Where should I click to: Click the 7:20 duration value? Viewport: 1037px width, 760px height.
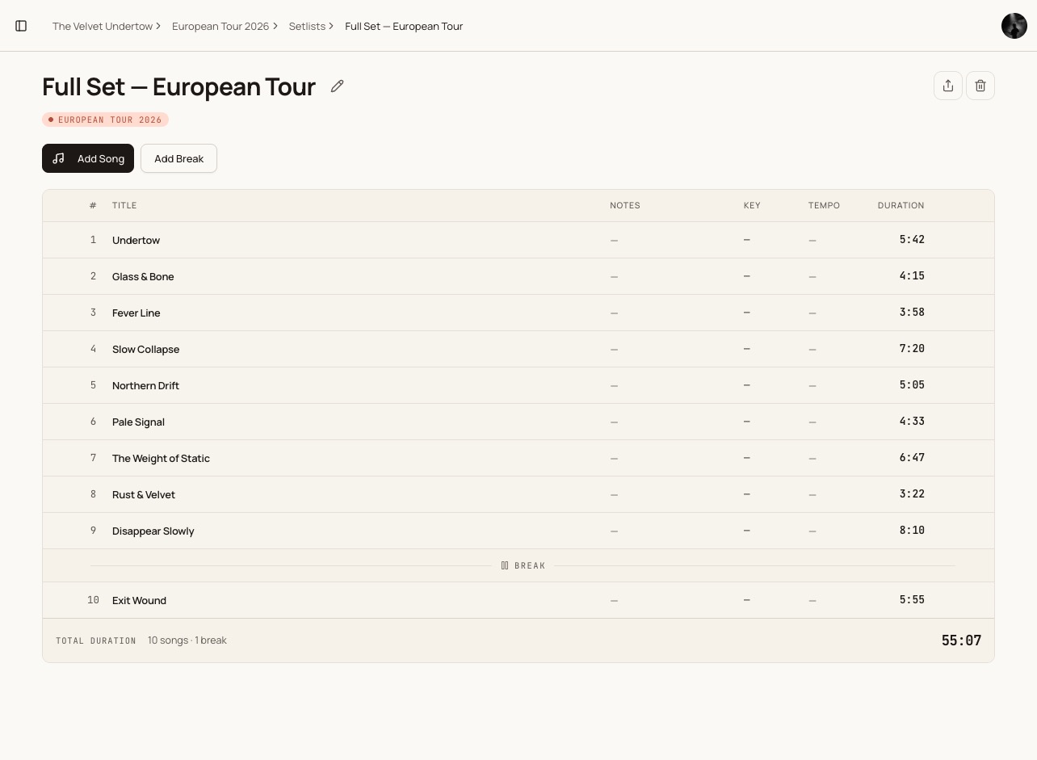[912, 349]
